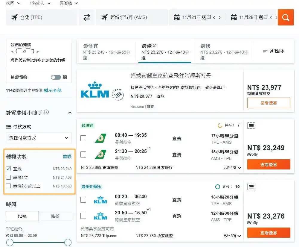The height and width of the screenshot is (247, 299).
Task: Switch to the 最便宜 sorting tab
Action: tap(106, 51)
